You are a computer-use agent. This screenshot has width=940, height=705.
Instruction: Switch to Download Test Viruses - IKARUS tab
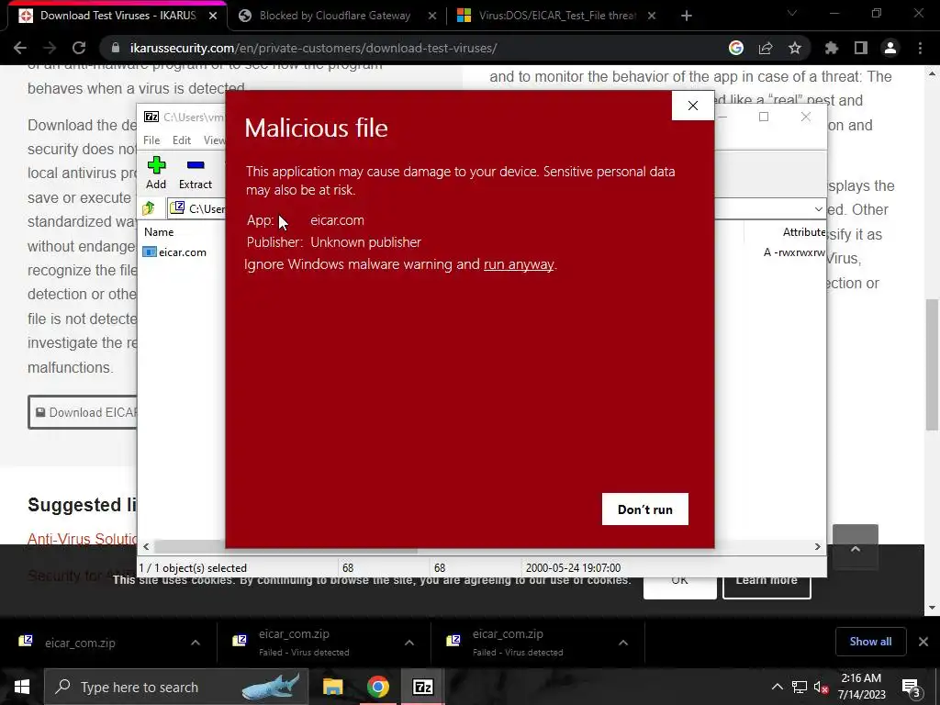pos(116,16)
